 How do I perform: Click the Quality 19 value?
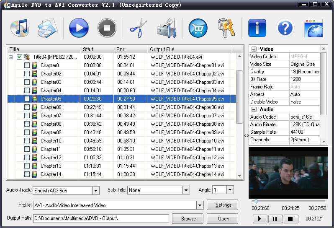click(305, 72)
